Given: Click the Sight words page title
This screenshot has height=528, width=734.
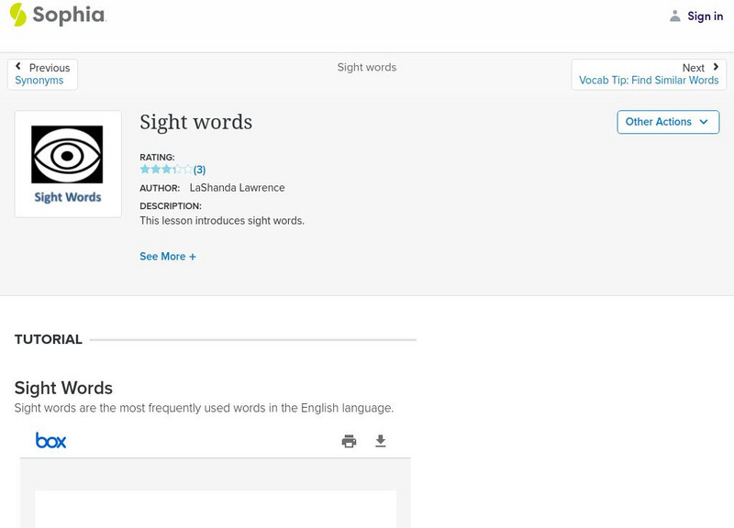Looking at the screenshot, I should coord(195,122).
